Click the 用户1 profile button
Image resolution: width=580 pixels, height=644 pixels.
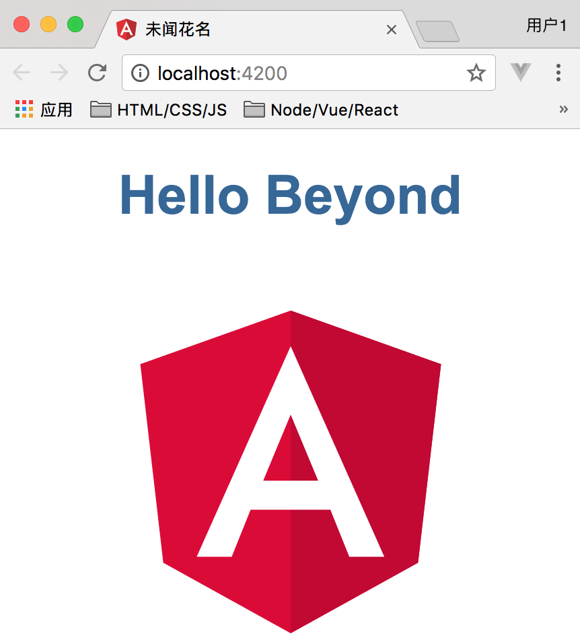coord(546,25)
